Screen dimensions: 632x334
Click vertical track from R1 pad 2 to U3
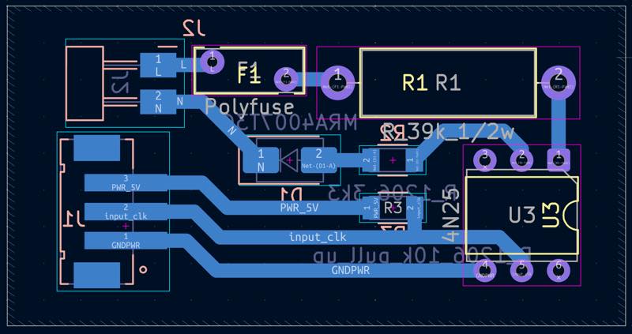pyautogui.click(x=559, y=124)
